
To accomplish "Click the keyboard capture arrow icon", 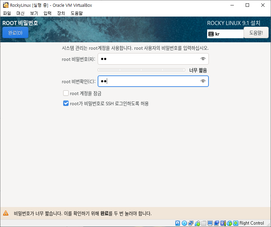I will pyautogui.click(x=236, y=223).
